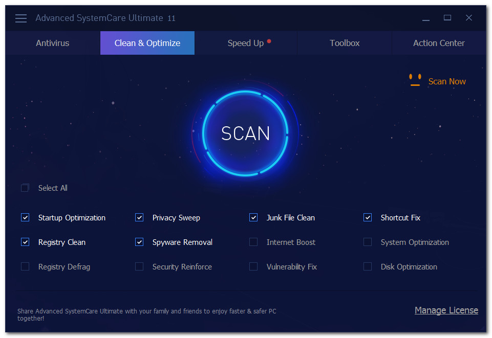Click the orange face status icon
This screenshot has width=492, height=338.
click(x=415, y=80)
